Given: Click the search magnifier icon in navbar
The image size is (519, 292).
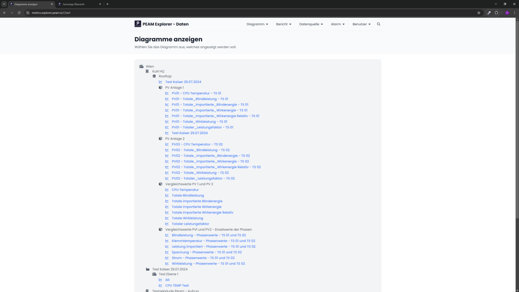Looking at the screenshot, I should pos(379,24).
